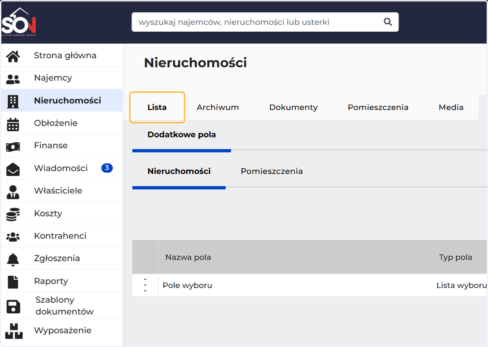488x347 pixels.
Task: Click the people icon next to Najemcy
Action: coord(13,79)
